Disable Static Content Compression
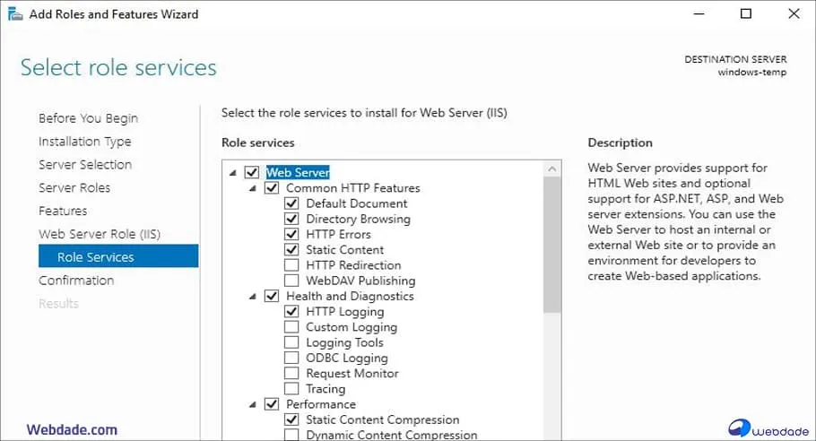816x441 pixels. (x=291, y=419)
